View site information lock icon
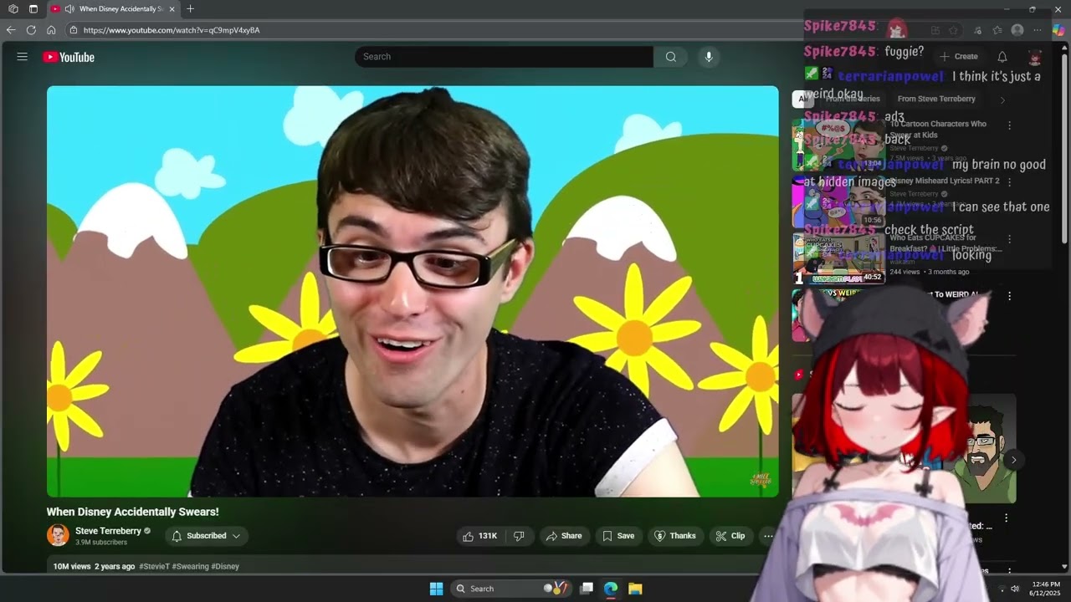Screen dimensions: 1071x602 click(74, 30)
